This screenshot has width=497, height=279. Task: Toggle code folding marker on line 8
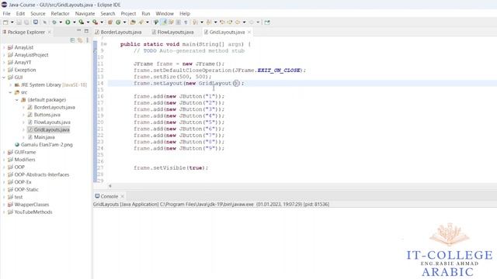[106, 44]
